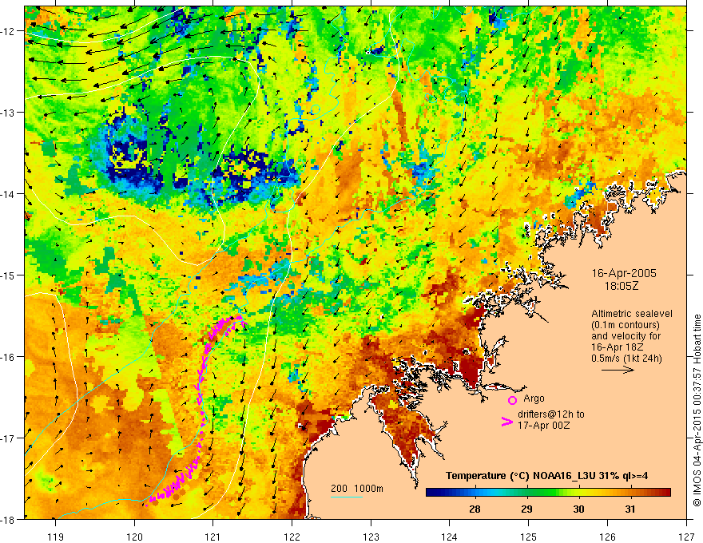Click the longitude axis label 127
The height and width of the screenshot is (543, 703).
tap(686, 537)
